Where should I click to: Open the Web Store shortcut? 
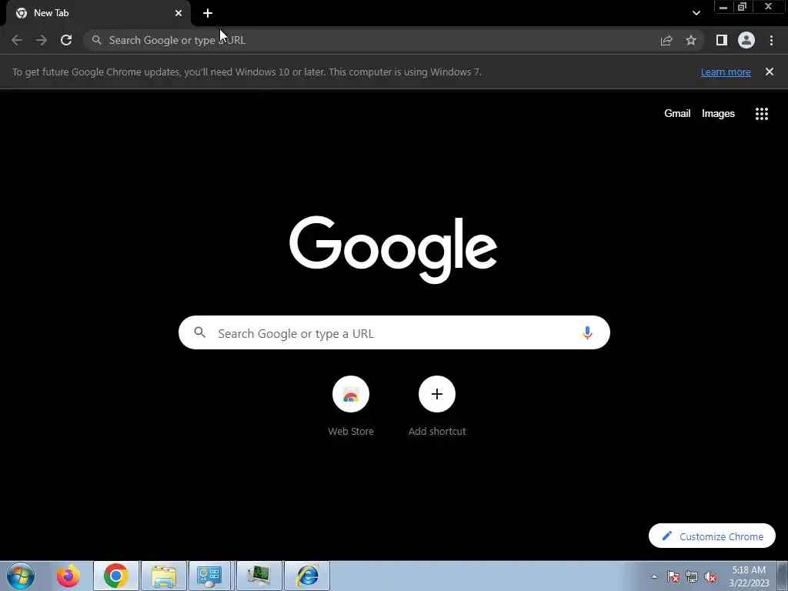point(351,407)
